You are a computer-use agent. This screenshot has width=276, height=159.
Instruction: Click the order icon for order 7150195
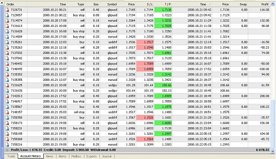[x=7, y=134]
